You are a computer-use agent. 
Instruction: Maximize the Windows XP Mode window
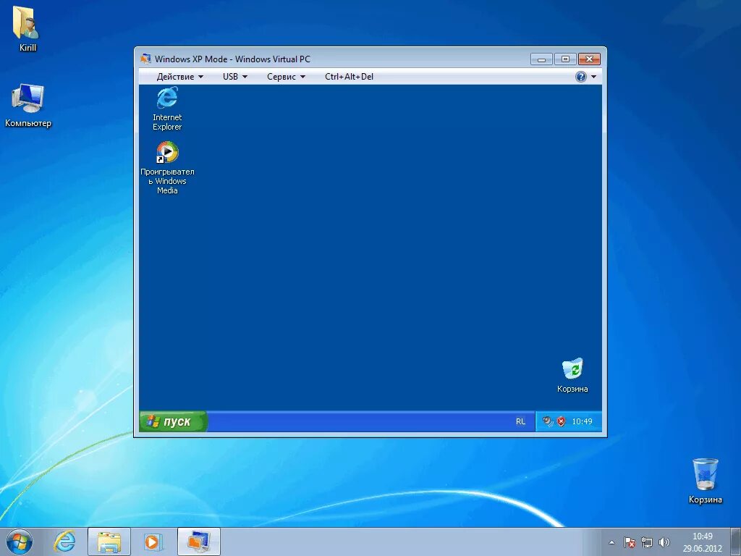click(x=565, y=59)
